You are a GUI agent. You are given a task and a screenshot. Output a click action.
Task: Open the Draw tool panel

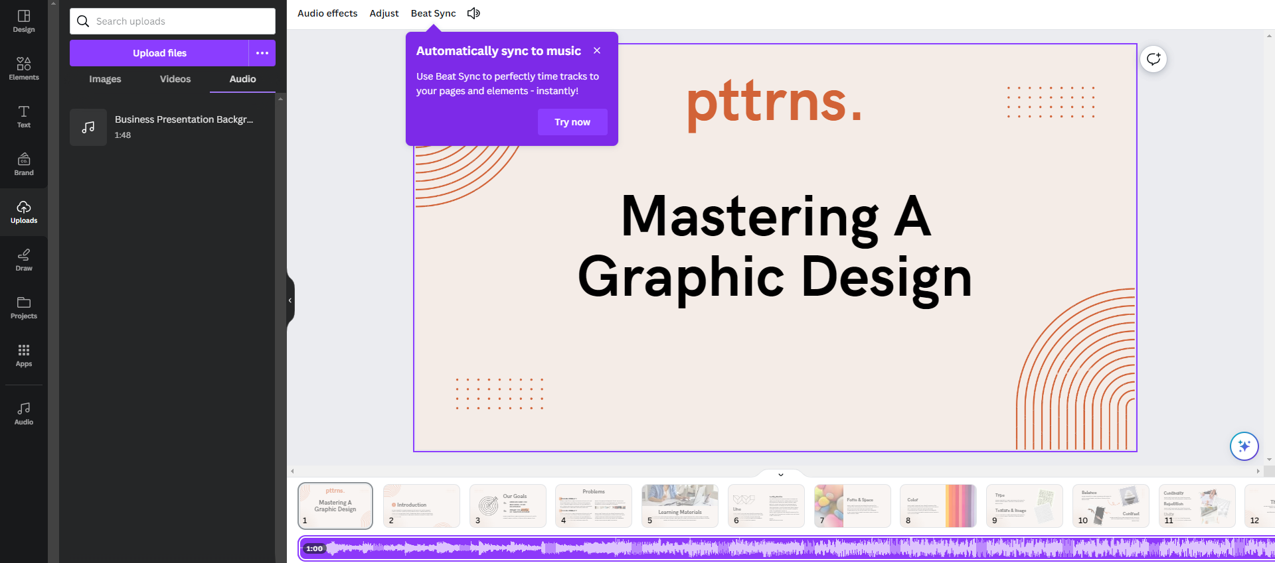(24, 260)
